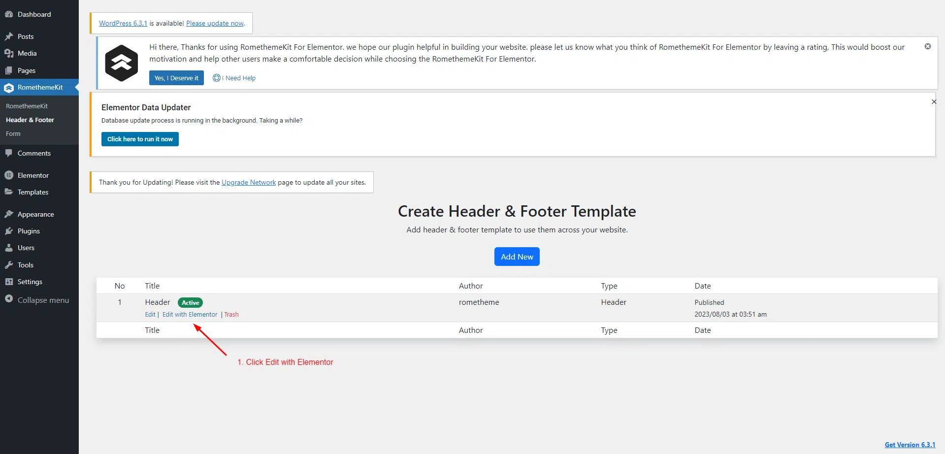Select RomethemeKit in the sidebar
Screen dimensions: 945x454
pyautogui.click(x=39, y=87)
